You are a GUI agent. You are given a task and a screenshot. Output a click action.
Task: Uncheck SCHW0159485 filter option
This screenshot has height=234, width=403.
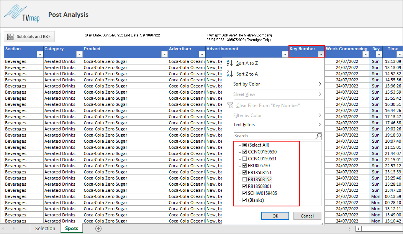(245, 193)
